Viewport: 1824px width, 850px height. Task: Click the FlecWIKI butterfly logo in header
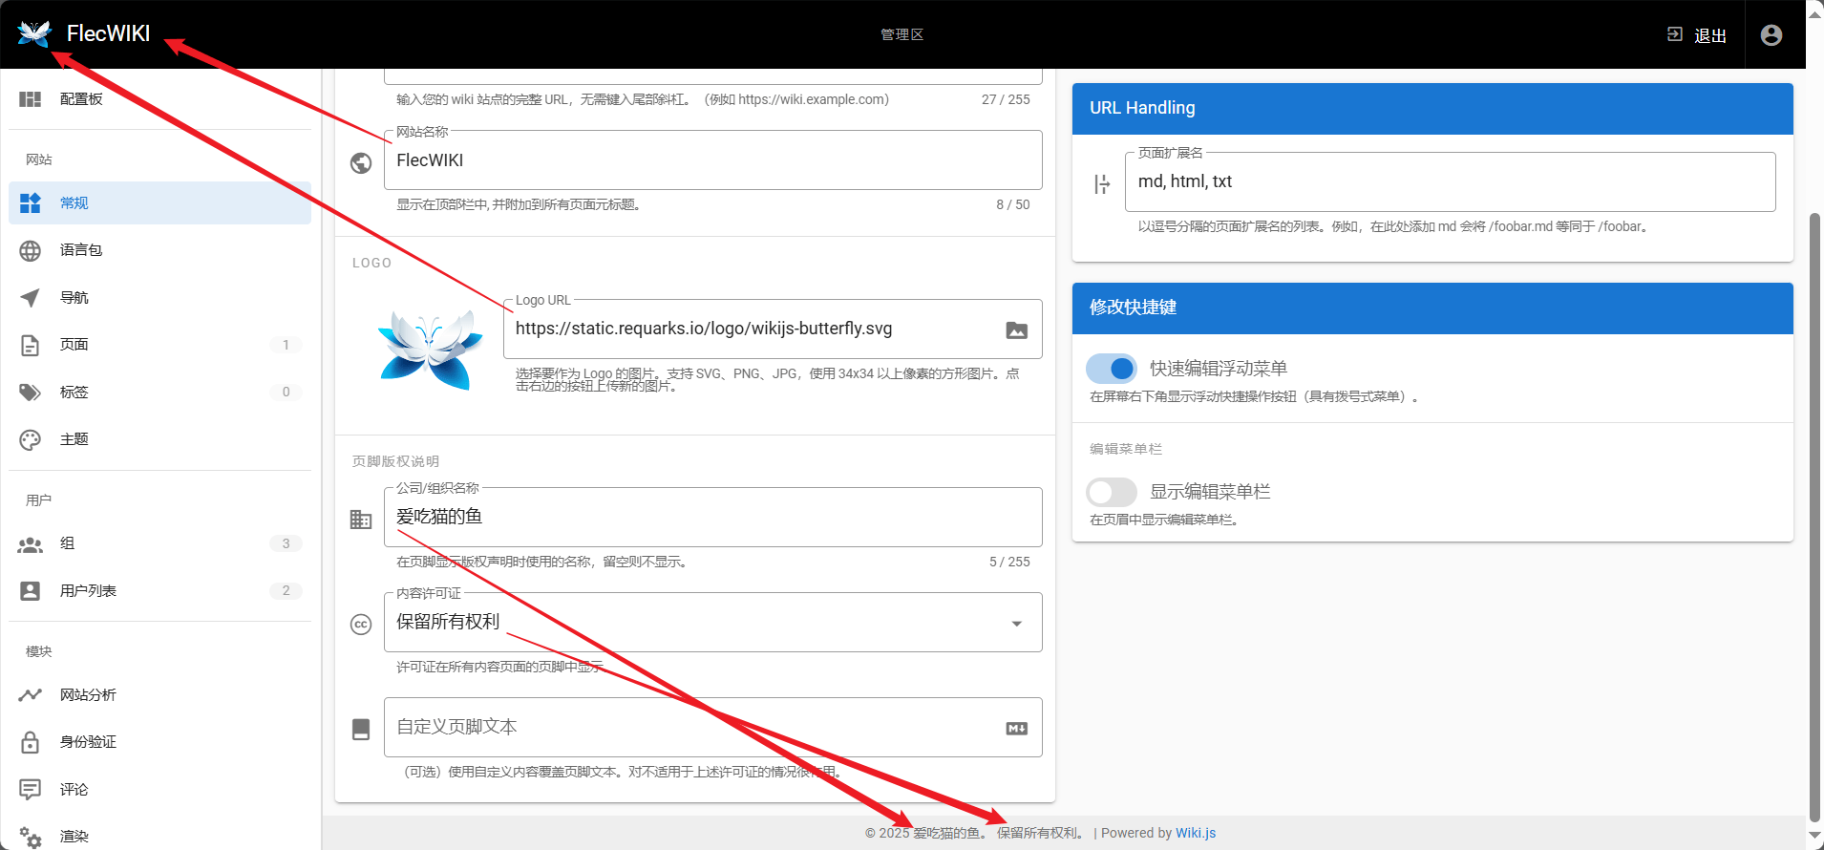34,34
